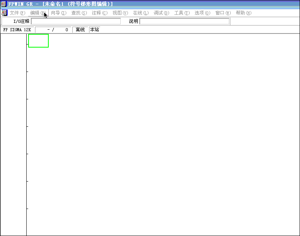Viewport: 300px width, 236px height.
Task: Select the green-outlined ladder cursor cell
Action: [x=38, y=41]
